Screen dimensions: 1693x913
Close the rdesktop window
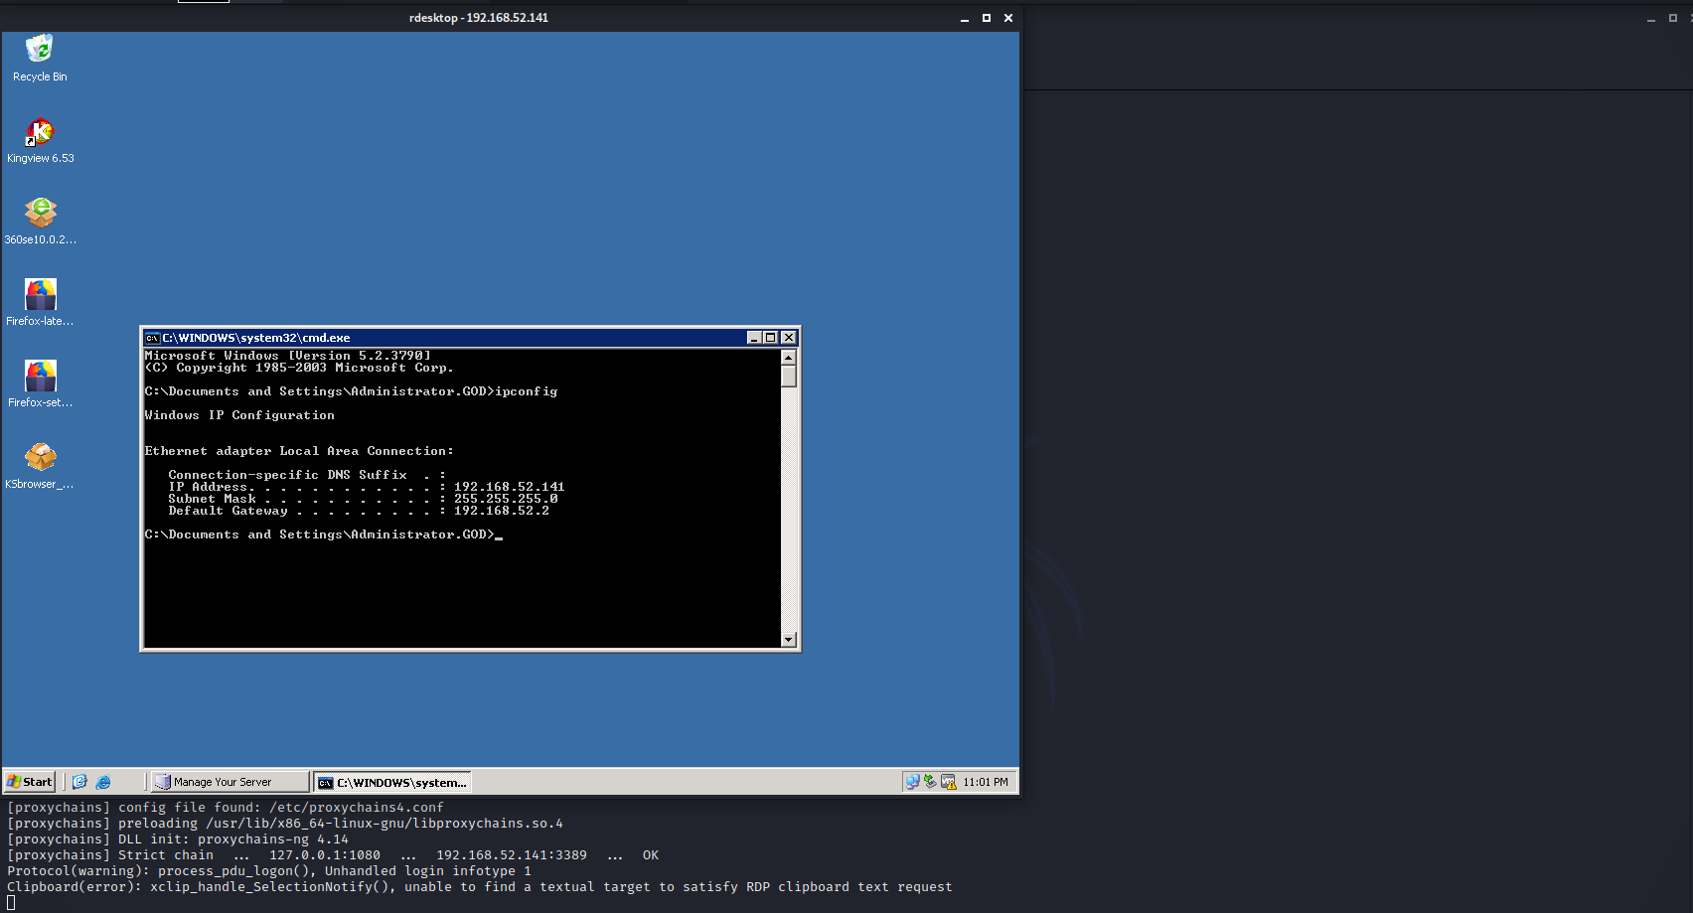tap(1008, 18)
